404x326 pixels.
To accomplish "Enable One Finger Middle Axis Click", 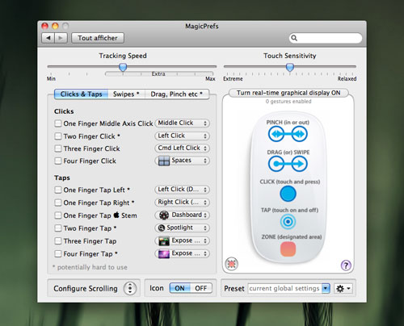I will pos(58,123).
